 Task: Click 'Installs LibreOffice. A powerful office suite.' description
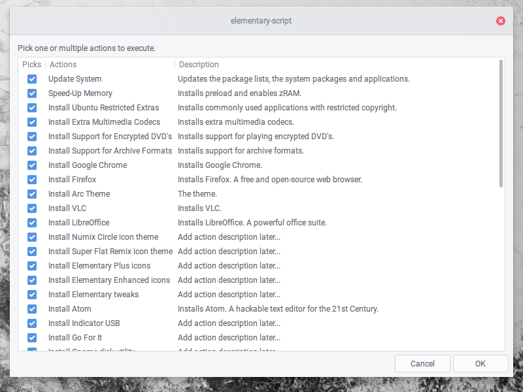[252, 223]
